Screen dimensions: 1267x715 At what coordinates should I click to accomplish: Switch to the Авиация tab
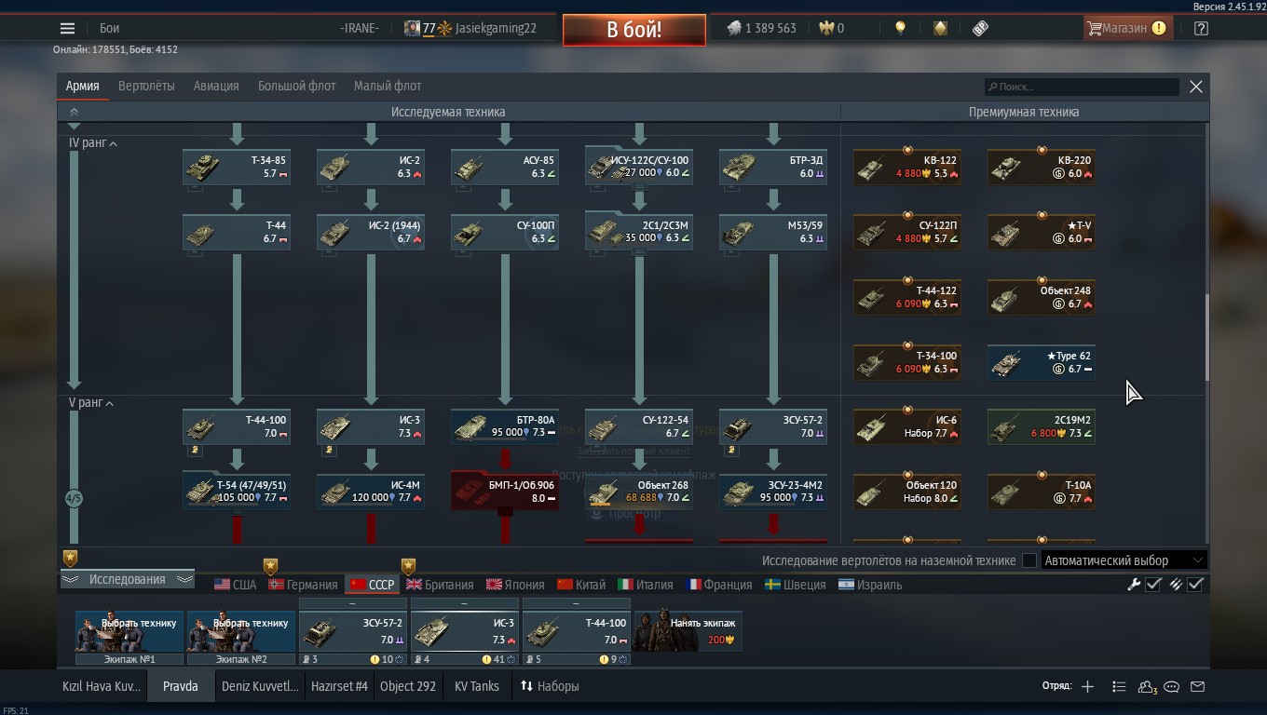point(216,86)
